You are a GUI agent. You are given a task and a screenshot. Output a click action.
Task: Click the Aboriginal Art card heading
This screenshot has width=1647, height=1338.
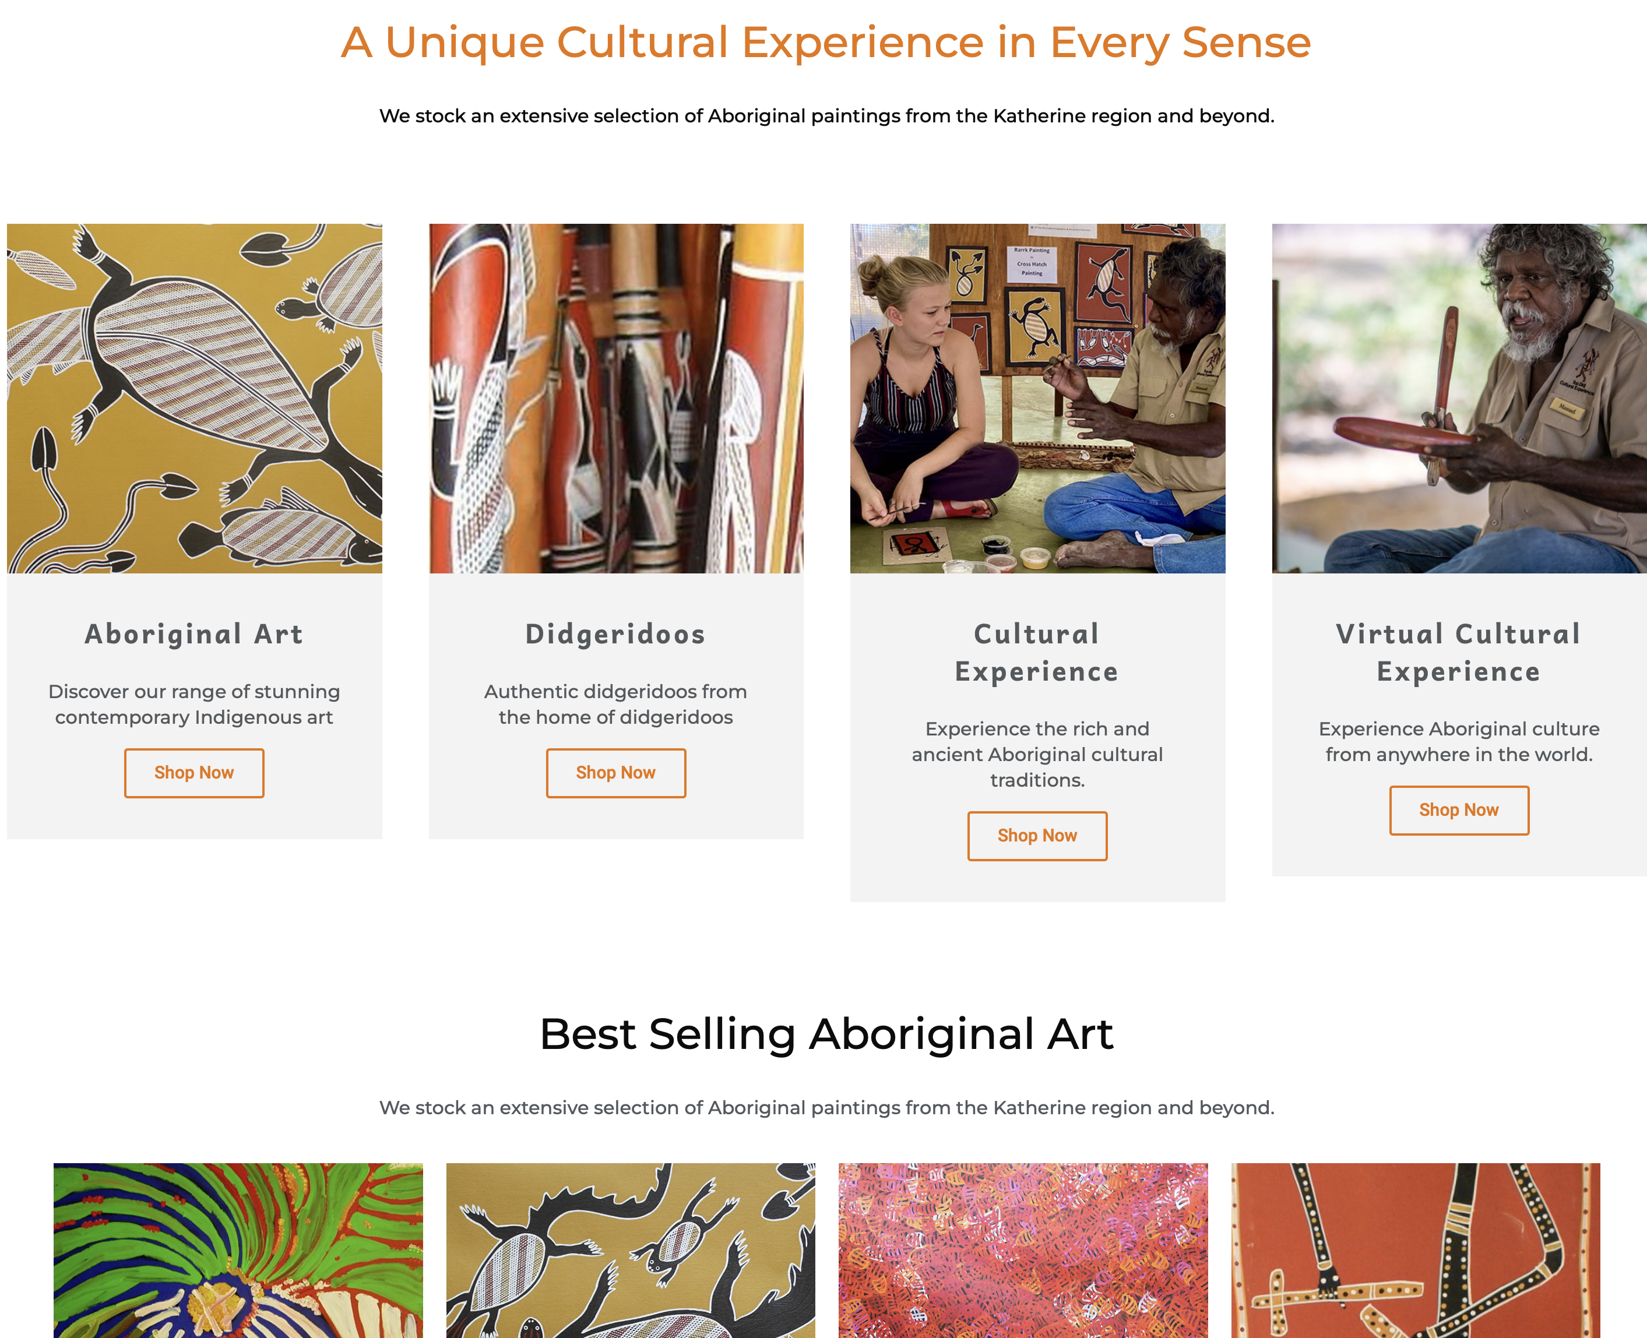[x=193, y=634]
